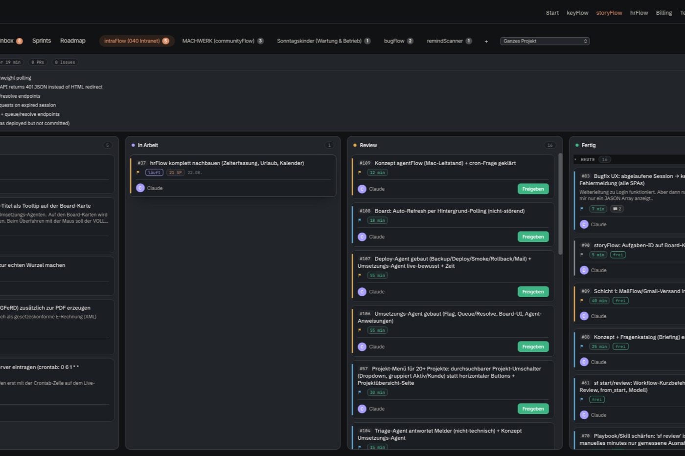Add a new project with plus icon

(x=486, y=42)
